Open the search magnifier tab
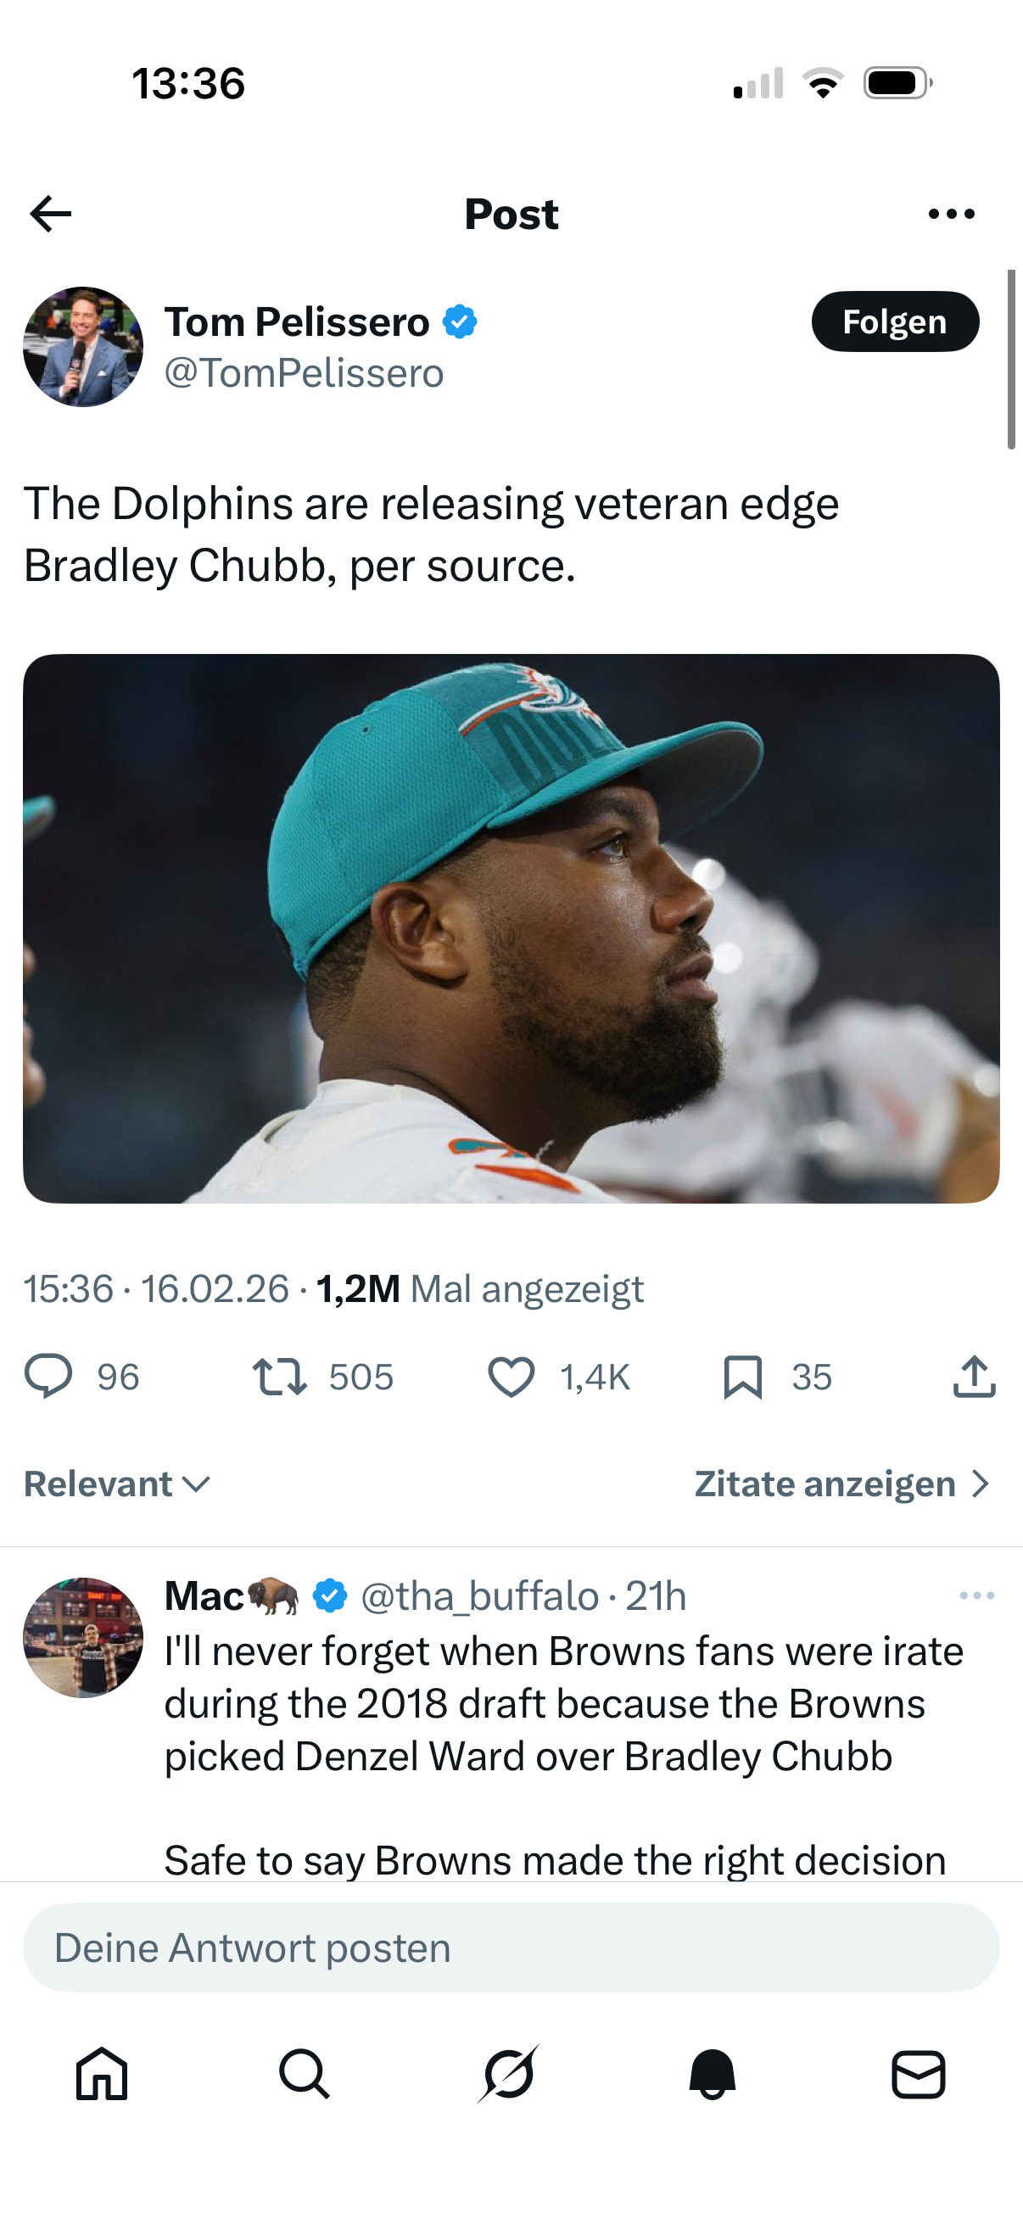This screenshot has height=2224, width=1023. (x=304, y=2074)
